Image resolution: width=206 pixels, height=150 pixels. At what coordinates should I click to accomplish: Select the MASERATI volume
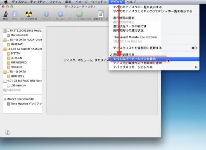[x=15, y=44]
